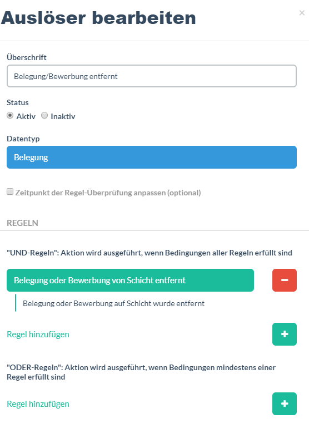Click the Inaktiv label text
The height and width of the screenshot is (428, 309).
63,116
